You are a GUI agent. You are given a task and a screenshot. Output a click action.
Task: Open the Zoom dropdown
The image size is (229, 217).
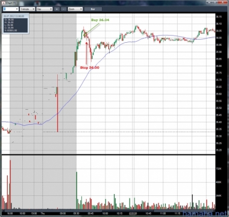[x=75, y=9]
